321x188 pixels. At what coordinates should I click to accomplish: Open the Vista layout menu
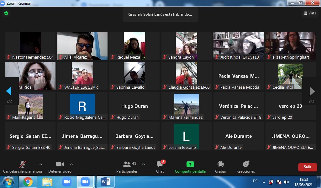click(310, 13)
